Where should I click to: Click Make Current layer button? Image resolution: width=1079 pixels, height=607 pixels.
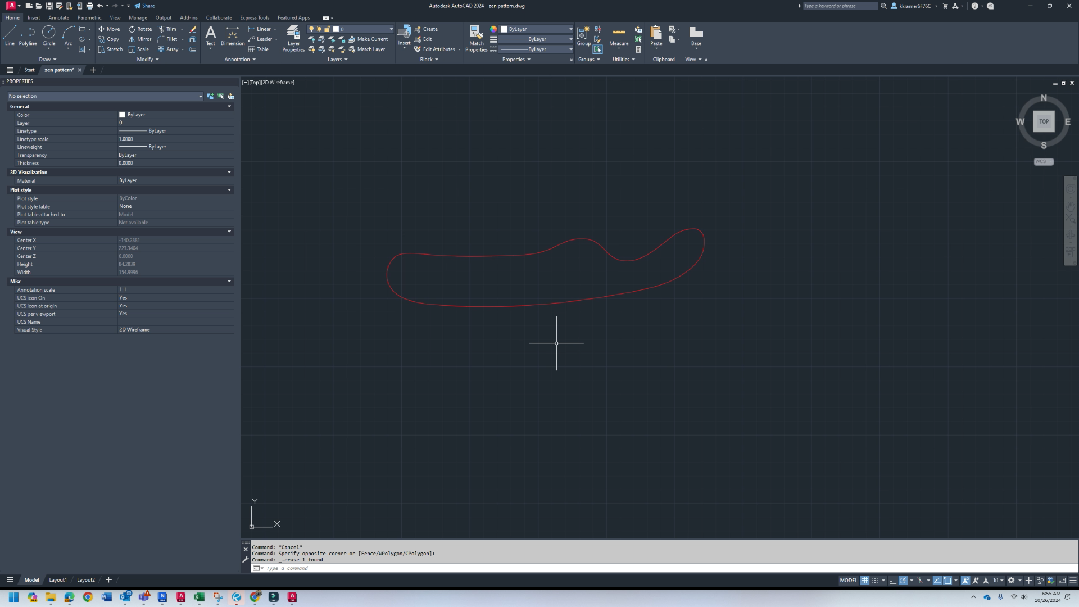368,39
